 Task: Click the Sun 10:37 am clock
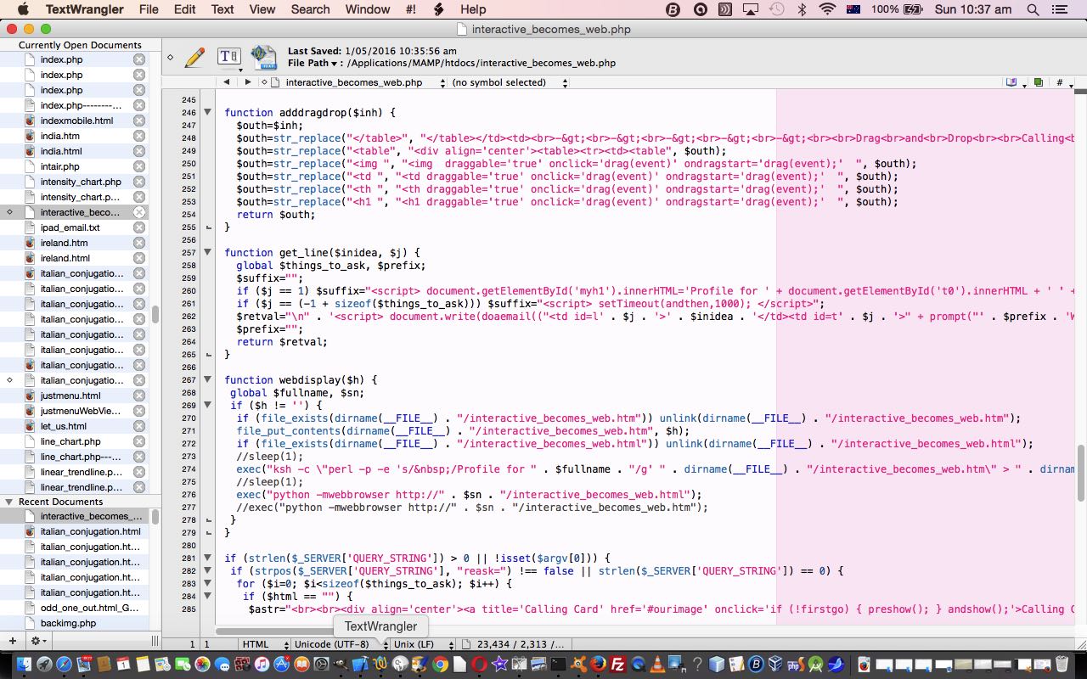click(x=972, y=9)
